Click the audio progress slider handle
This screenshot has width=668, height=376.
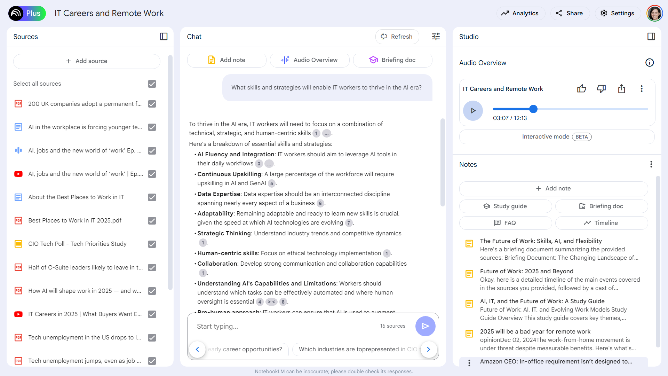pyautogui.click(x=533, y=109)
